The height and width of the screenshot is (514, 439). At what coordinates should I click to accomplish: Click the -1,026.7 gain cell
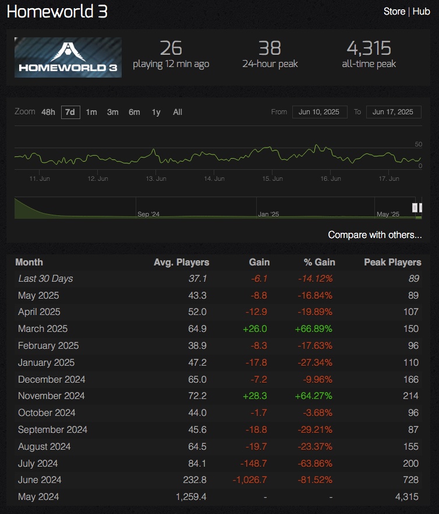coord(250,480)
